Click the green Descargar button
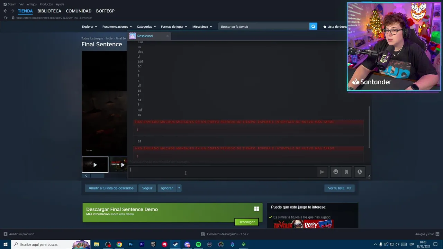 click(246, 222)
